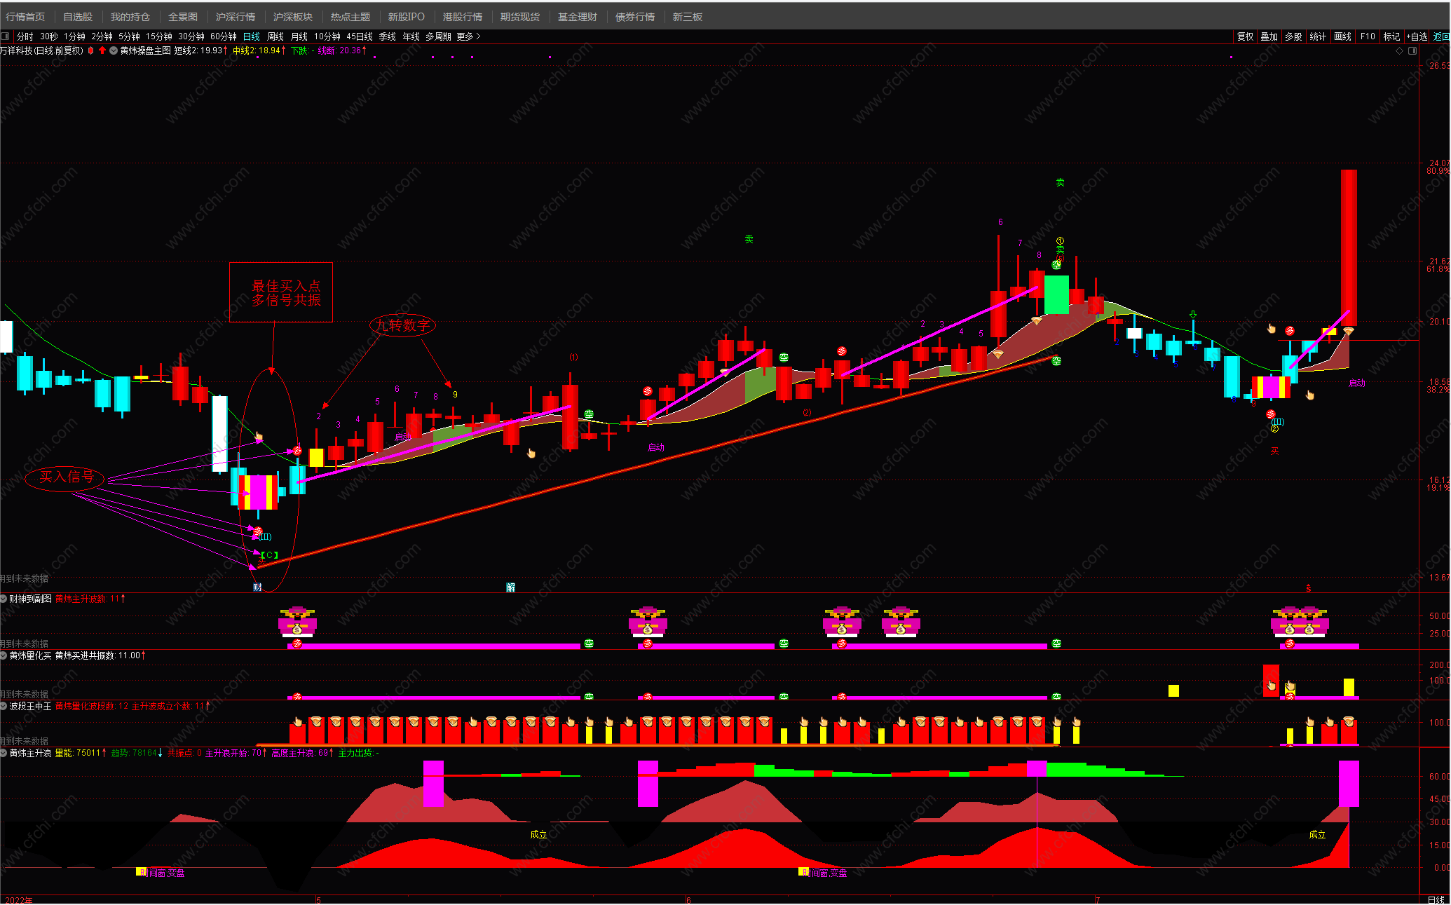The width and height of the screenshot is (1451, 905).
Task: Click the magenta block in 主升浪 panel
Action: [x=433, y=784]
